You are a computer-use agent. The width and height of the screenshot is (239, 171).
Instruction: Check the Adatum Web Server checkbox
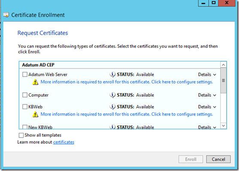(x=25, y=74)
